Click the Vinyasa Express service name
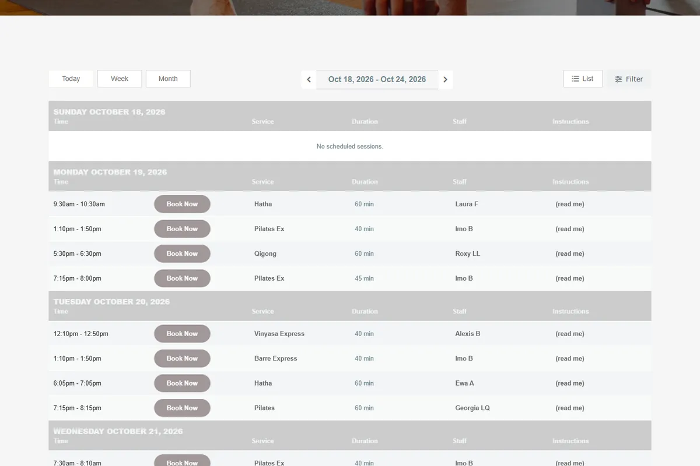The image size is (700, 466). 279,334
